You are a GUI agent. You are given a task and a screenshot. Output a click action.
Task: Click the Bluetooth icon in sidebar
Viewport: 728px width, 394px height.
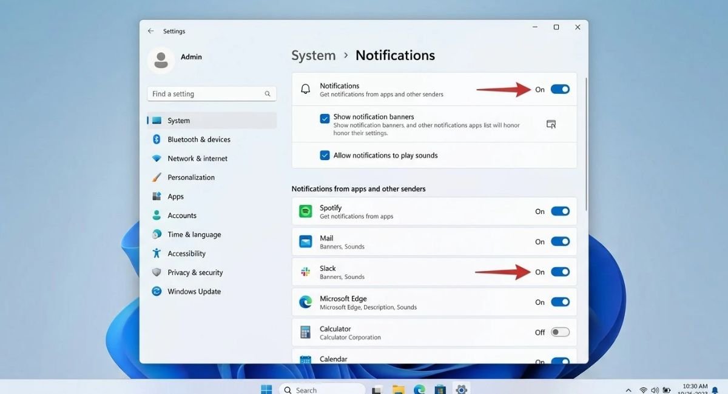157,139
